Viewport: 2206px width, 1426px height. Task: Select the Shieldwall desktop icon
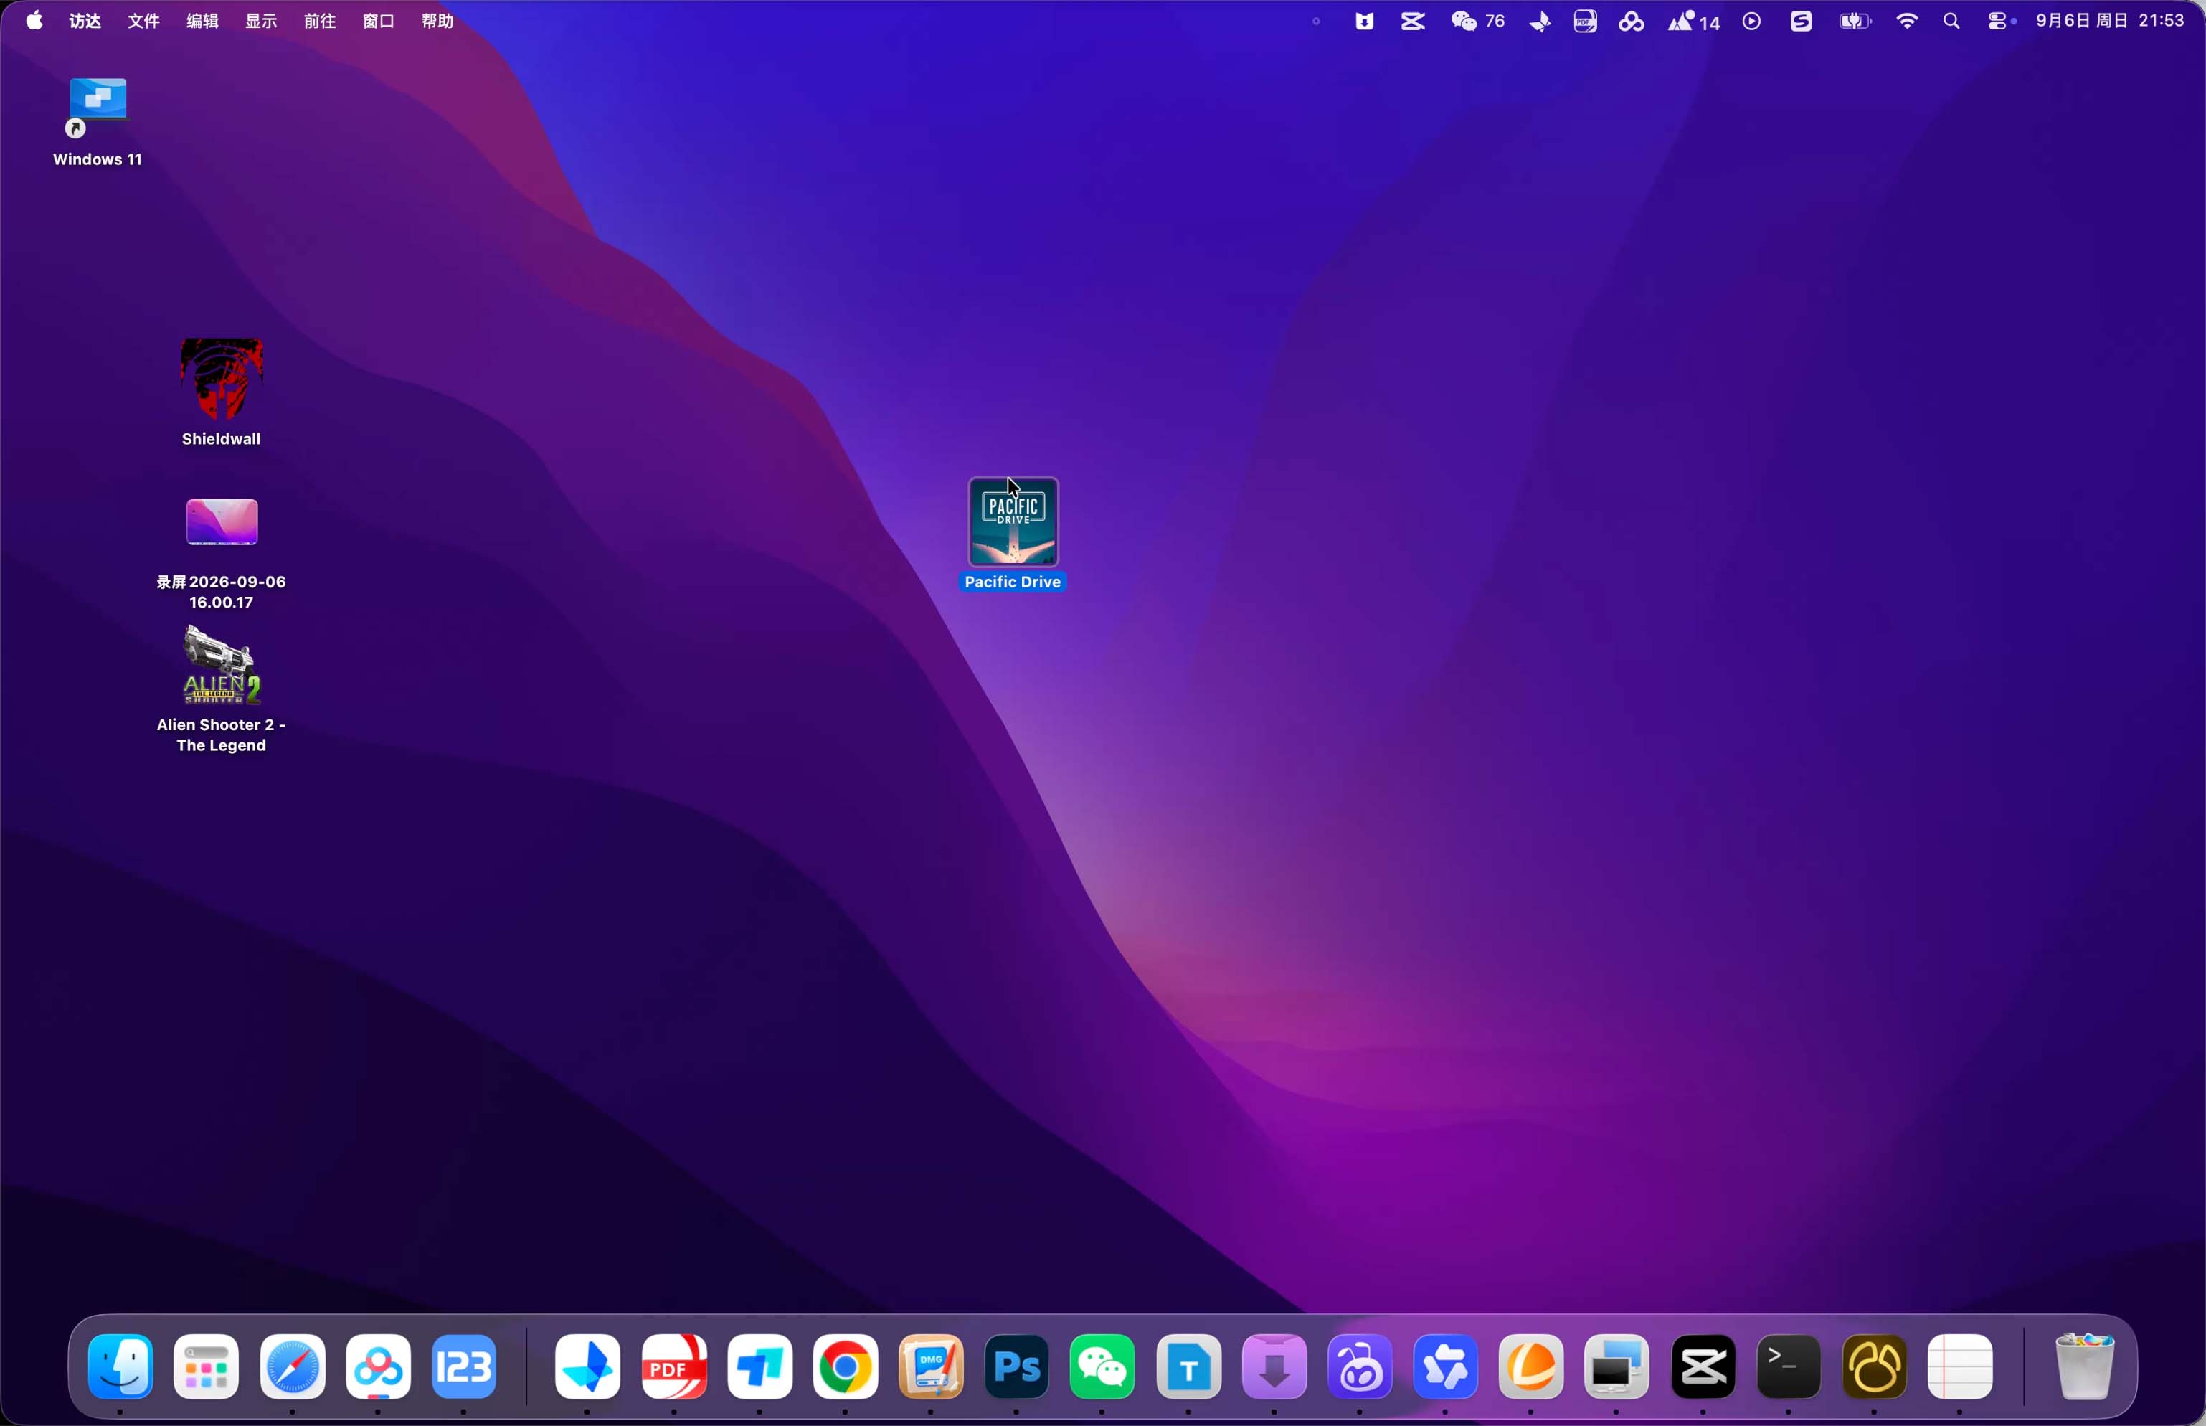coord(222,379)
